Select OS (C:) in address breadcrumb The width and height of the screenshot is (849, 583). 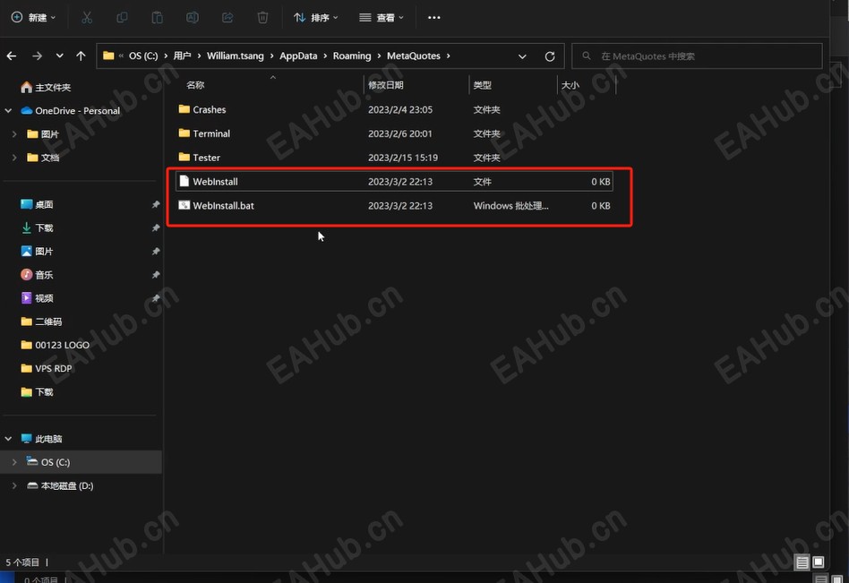pos(143,56)
